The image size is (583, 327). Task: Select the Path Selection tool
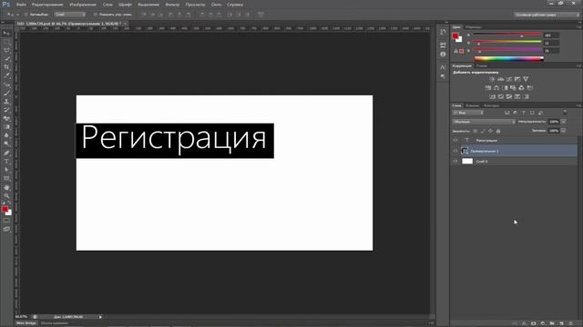6,170
